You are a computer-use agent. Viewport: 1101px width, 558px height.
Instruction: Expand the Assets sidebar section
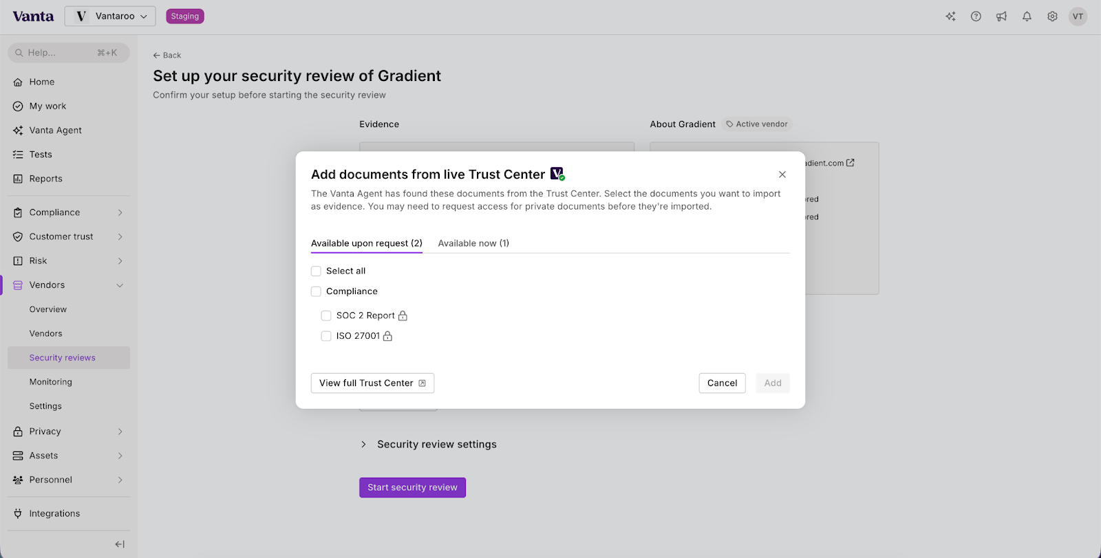120,456
